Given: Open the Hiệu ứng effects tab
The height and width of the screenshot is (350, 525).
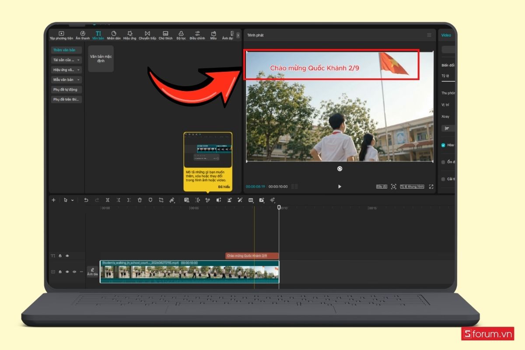Looking at the screenshot, I should pos(129,35).
